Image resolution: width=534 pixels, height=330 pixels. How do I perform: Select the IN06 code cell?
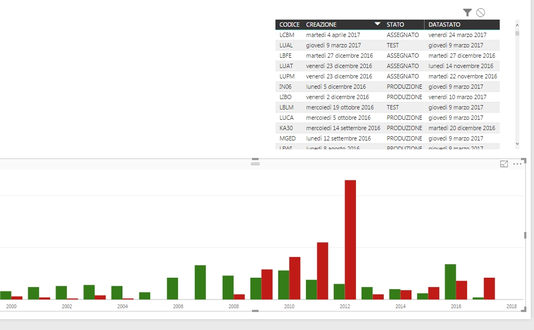click(x=285, y=87)
